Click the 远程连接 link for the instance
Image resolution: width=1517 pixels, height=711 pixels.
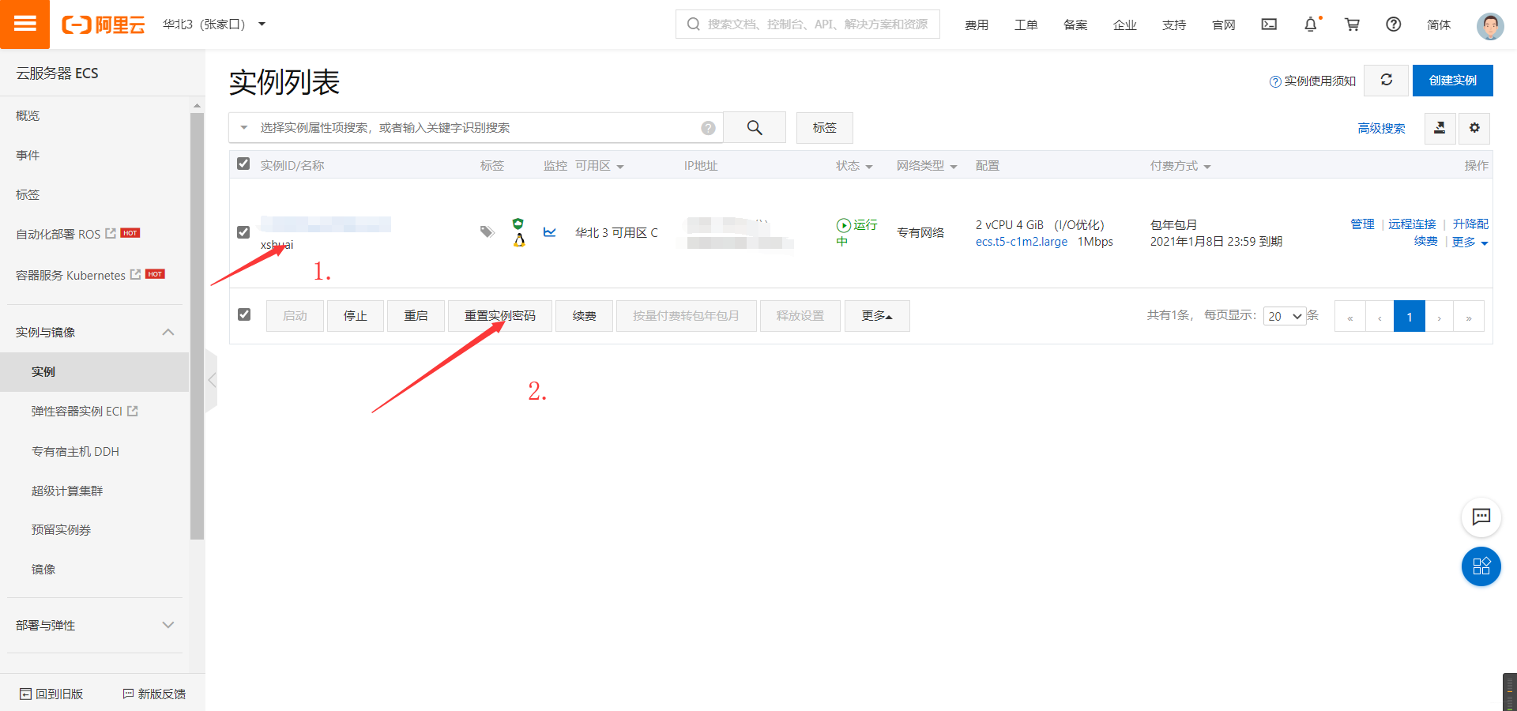point(1412,224)
